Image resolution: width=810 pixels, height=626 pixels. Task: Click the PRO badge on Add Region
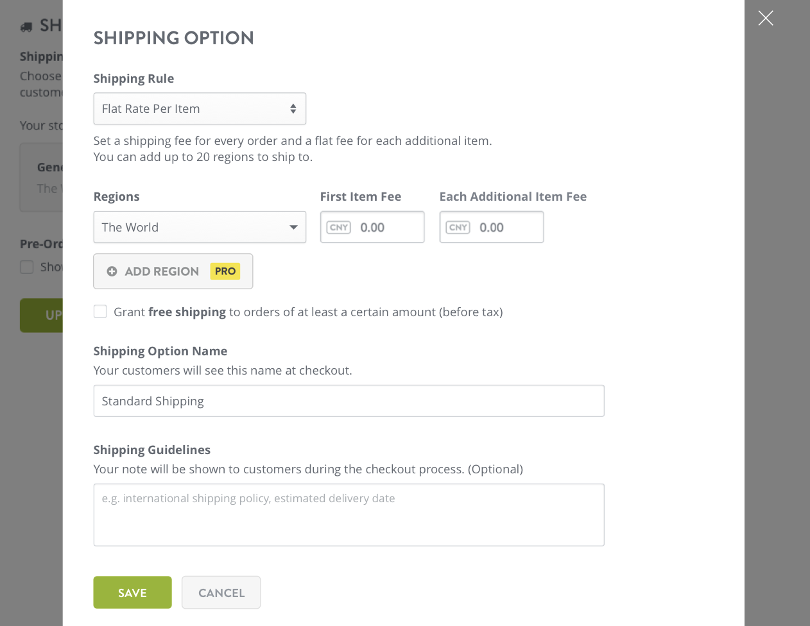click(225, 271)
